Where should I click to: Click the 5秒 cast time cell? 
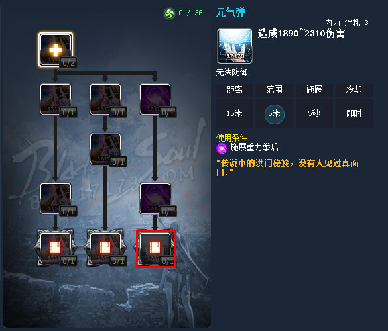click(314, 114)
